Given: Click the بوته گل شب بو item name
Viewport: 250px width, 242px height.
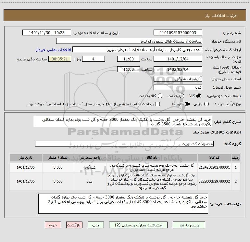Looking at the screenshot, I should (x=152, y=182).
